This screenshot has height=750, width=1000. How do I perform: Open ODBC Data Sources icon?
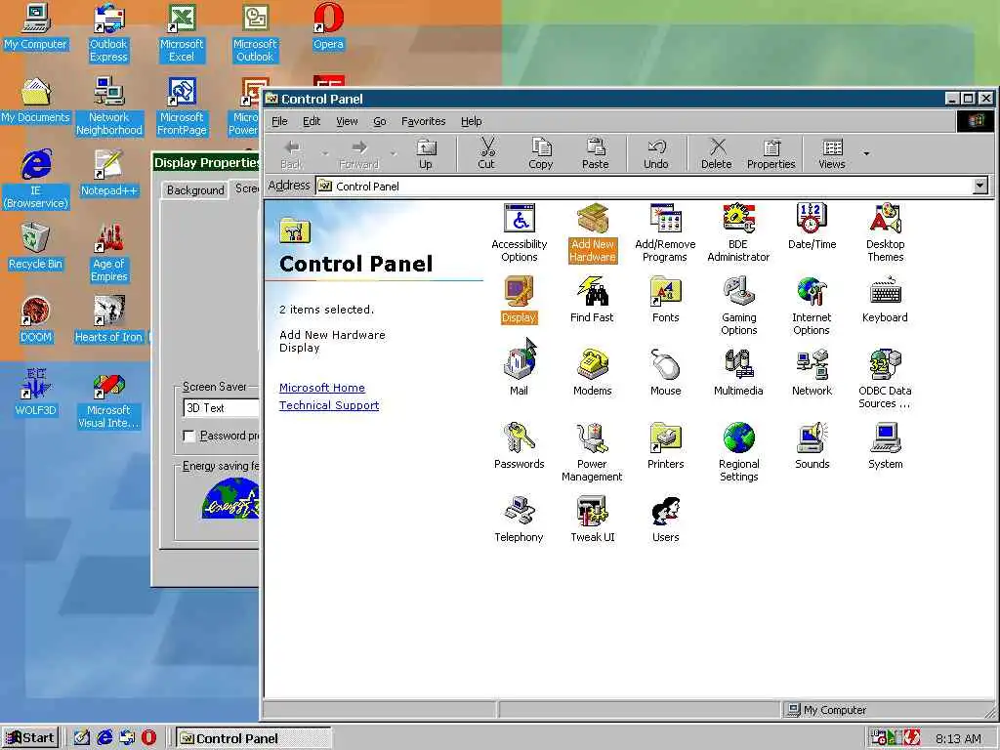[x=885, y=380]
